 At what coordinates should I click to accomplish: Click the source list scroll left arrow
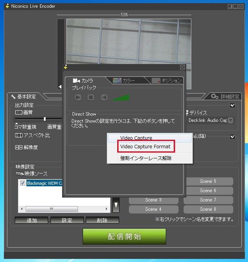tap(22, 209)
